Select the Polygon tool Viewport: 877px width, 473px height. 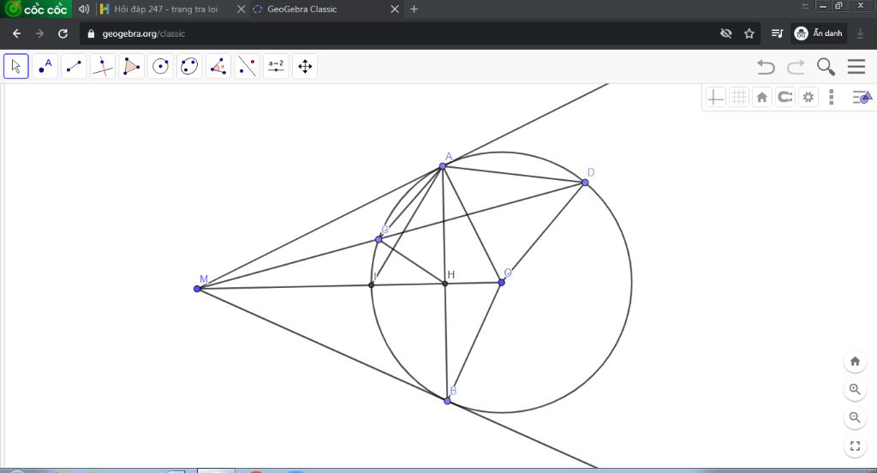click(131, 67)
